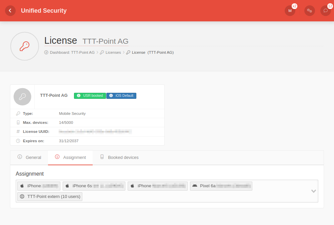Screen dimensions: 334x225
Task: Open the M user avatar menu
Action: [290, 11]
